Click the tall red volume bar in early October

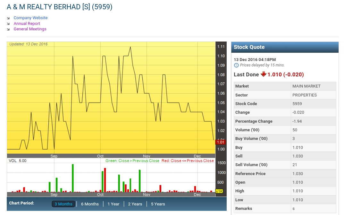(x=105, y=180)
